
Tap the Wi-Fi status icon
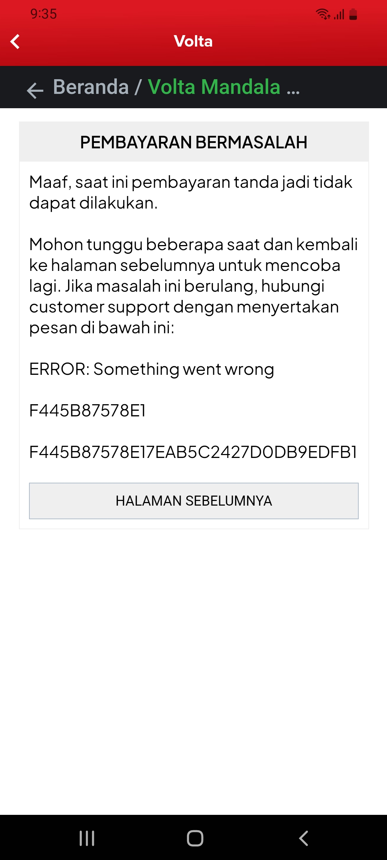[323, 14]
